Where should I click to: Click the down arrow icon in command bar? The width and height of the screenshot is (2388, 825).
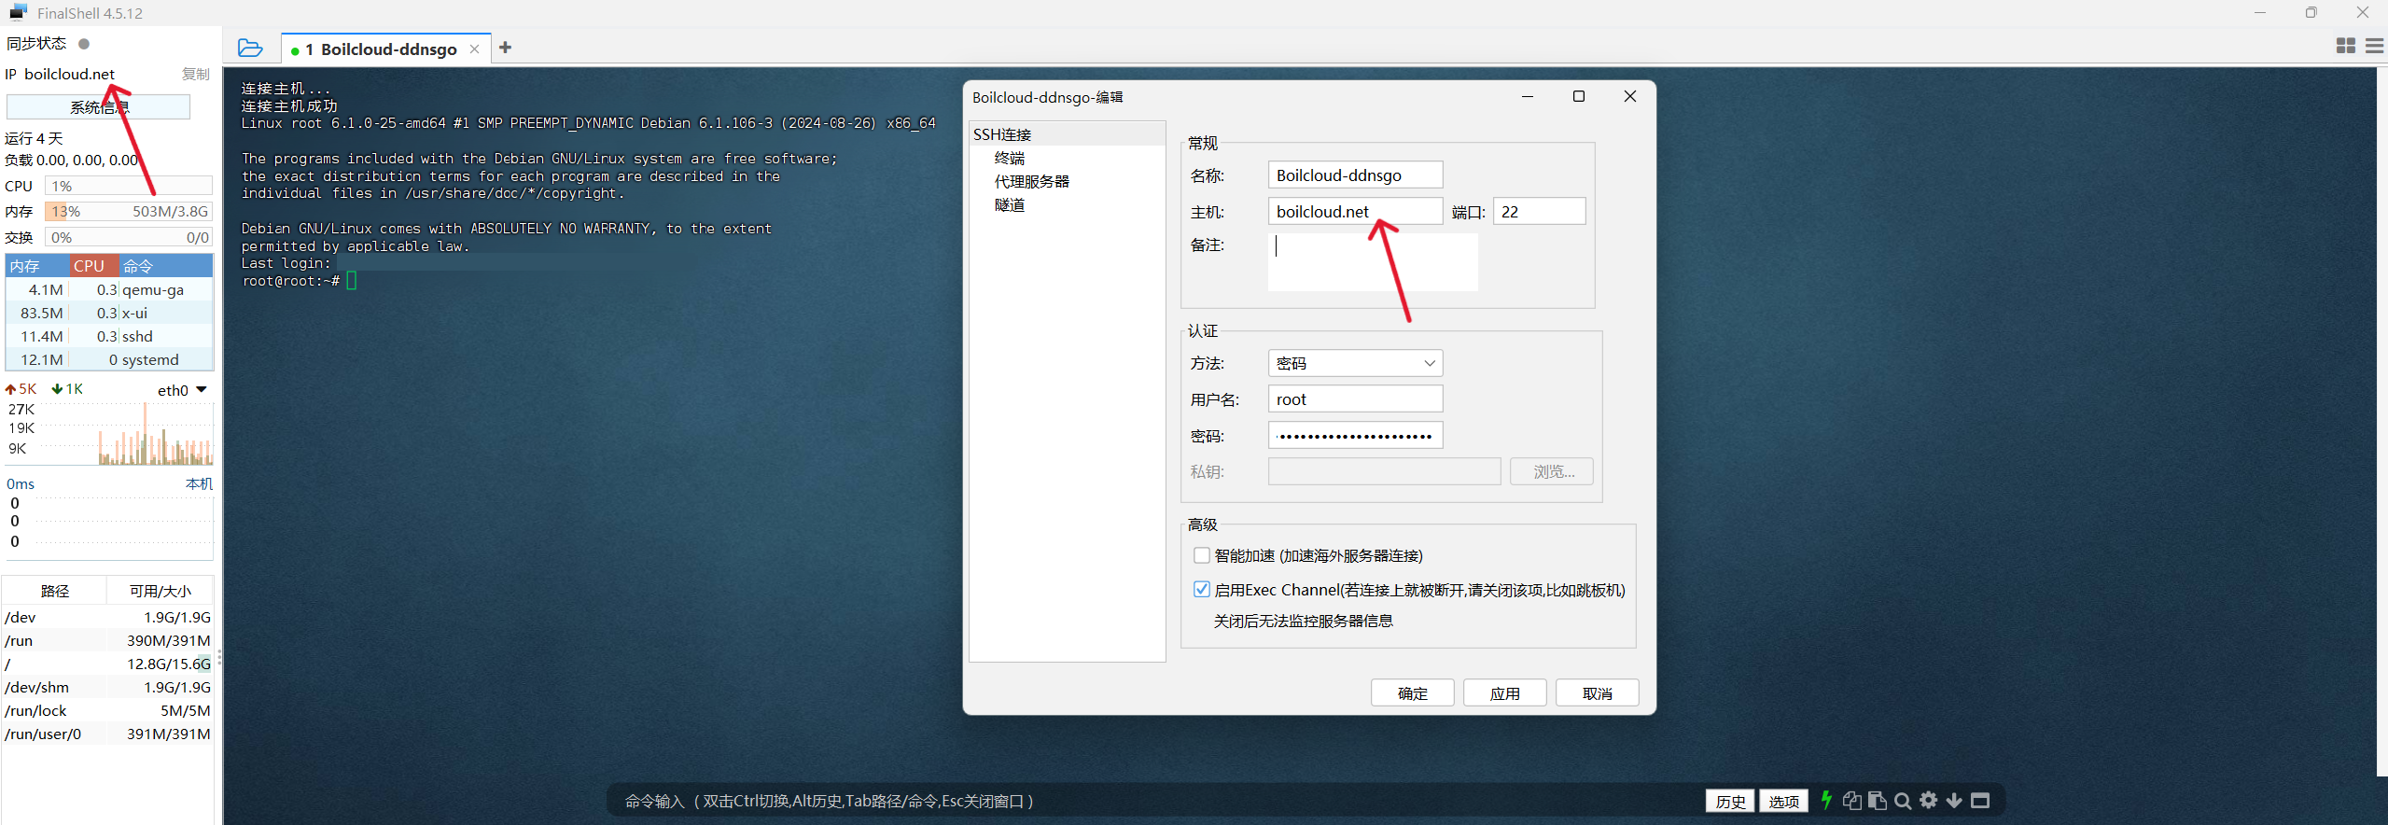[1953, 801]
